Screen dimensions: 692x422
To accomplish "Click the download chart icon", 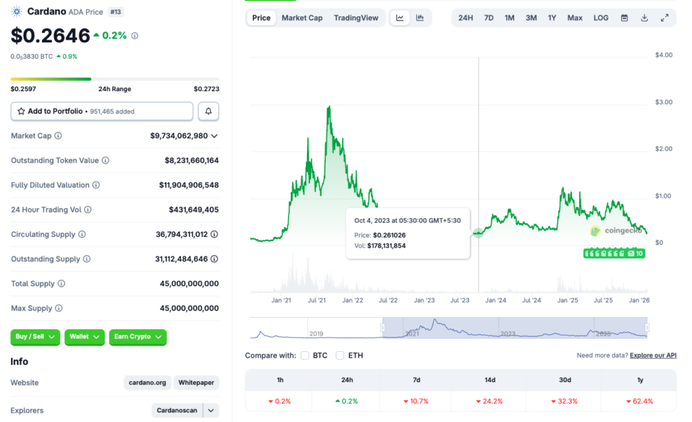I will tap(644, 18).
